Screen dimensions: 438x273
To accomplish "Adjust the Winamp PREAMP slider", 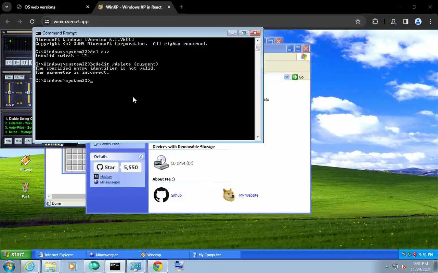I will pos(9,92).
